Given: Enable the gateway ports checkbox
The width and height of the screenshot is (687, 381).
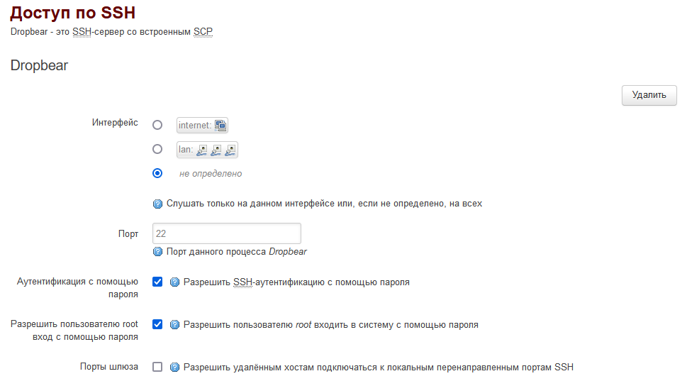Looking at the screenshot, I should [x=157, y=367].
